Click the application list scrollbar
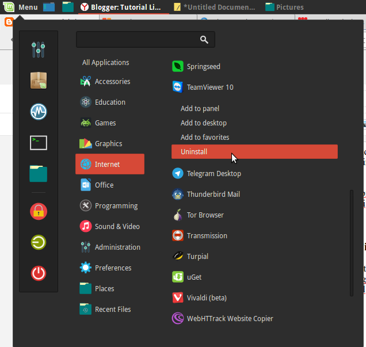The height and width of the screenshot is (347, 366). 352,243
